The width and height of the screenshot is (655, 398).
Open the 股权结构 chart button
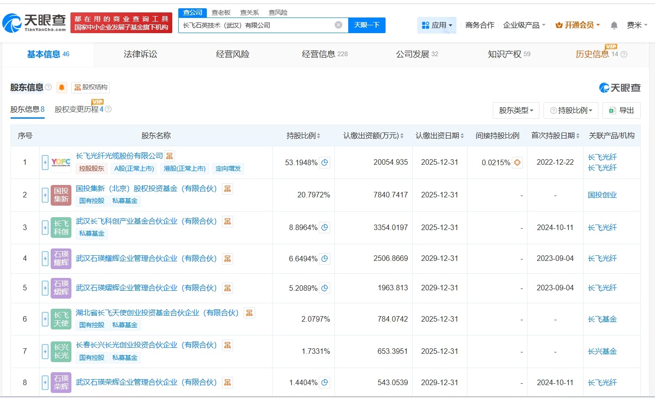click(x=90, y=87)
